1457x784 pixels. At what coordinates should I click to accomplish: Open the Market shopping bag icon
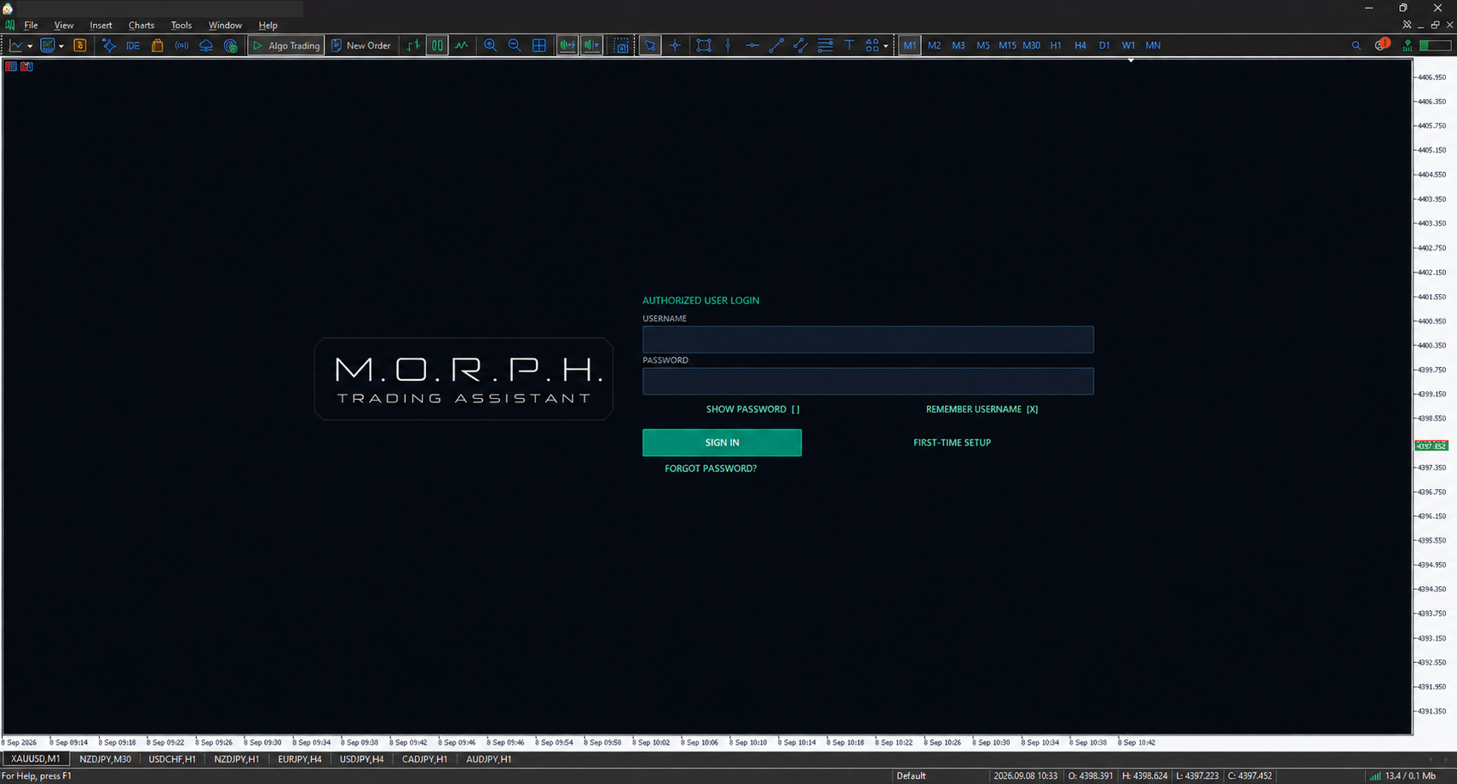[x=158, y=45]
